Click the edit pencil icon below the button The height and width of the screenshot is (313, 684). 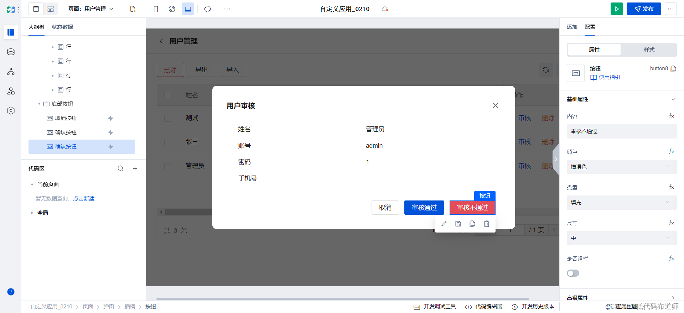coord(444,224)
